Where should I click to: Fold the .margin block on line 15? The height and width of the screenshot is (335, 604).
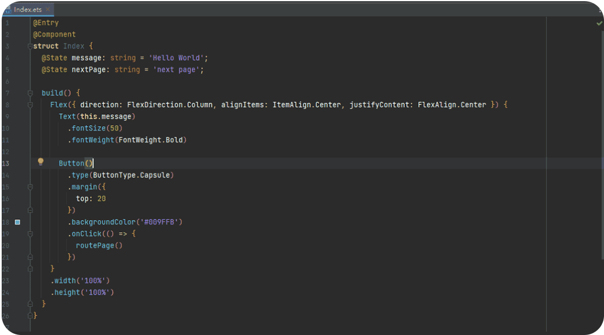click(30, 187)
